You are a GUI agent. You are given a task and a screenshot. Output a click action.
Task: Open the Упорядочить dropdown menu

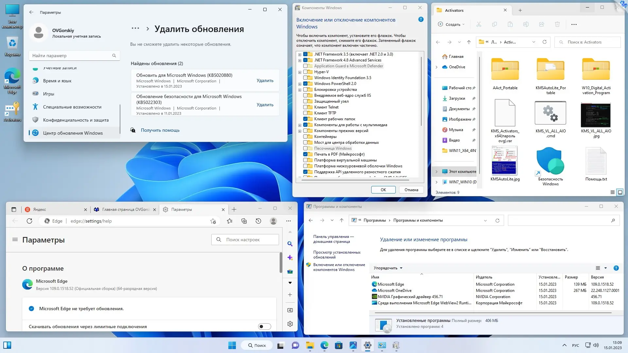click(x=388, y=268)
